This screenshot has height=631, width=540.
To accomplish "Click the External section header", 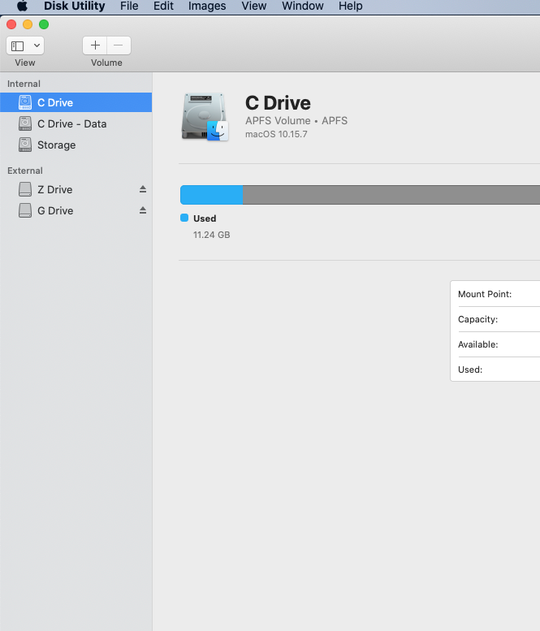I will pos(25,171).
